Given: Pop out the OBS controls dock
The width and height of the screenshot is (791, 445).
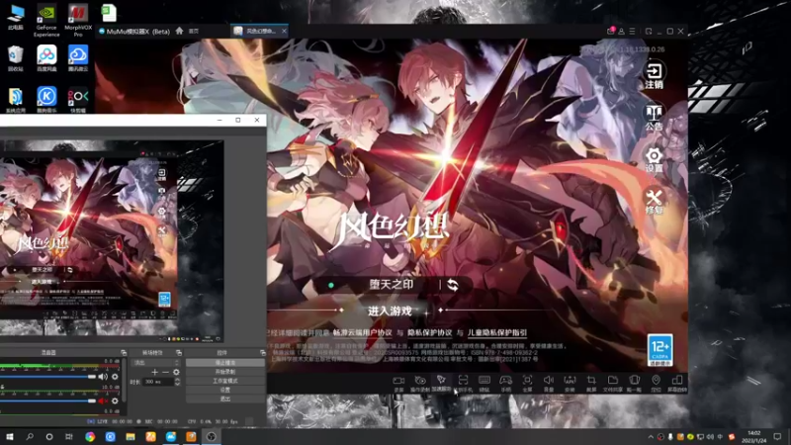Looking at the screenshot, I should point(263,353).
